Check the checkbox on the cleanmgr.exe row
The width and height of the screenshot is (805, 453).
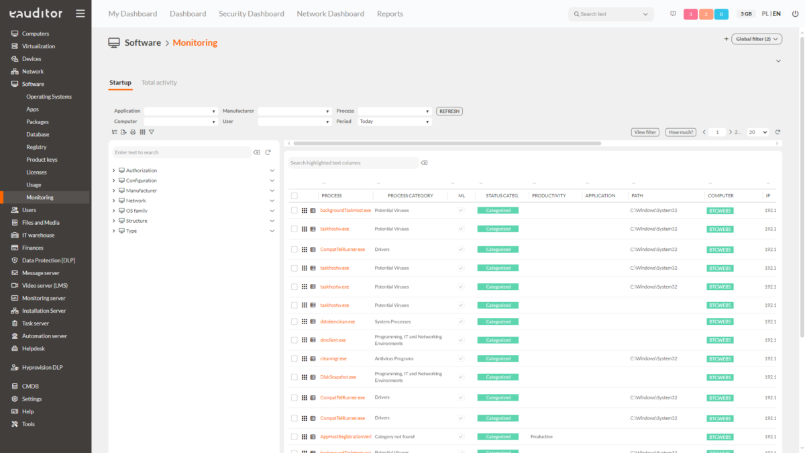click(x=294, y=358)
